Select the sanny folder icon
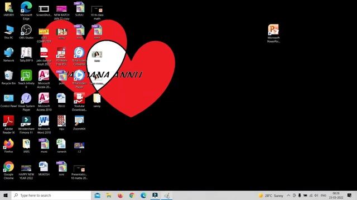357x200 pixels. [x=97, y=100]
